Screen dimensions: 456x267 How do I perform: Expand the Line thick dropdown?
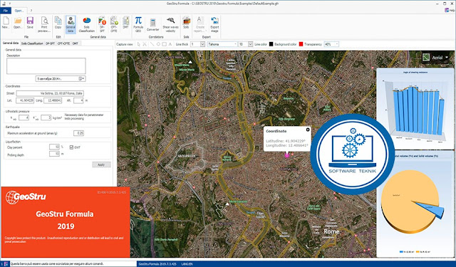202,44
